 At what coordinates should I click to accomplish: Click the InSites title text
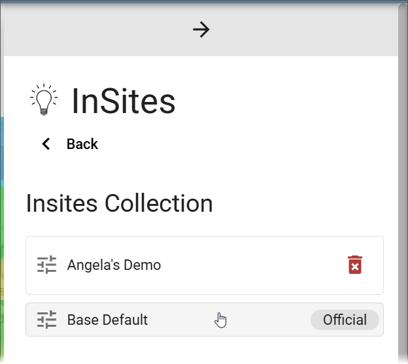click(x=124, y=101)
